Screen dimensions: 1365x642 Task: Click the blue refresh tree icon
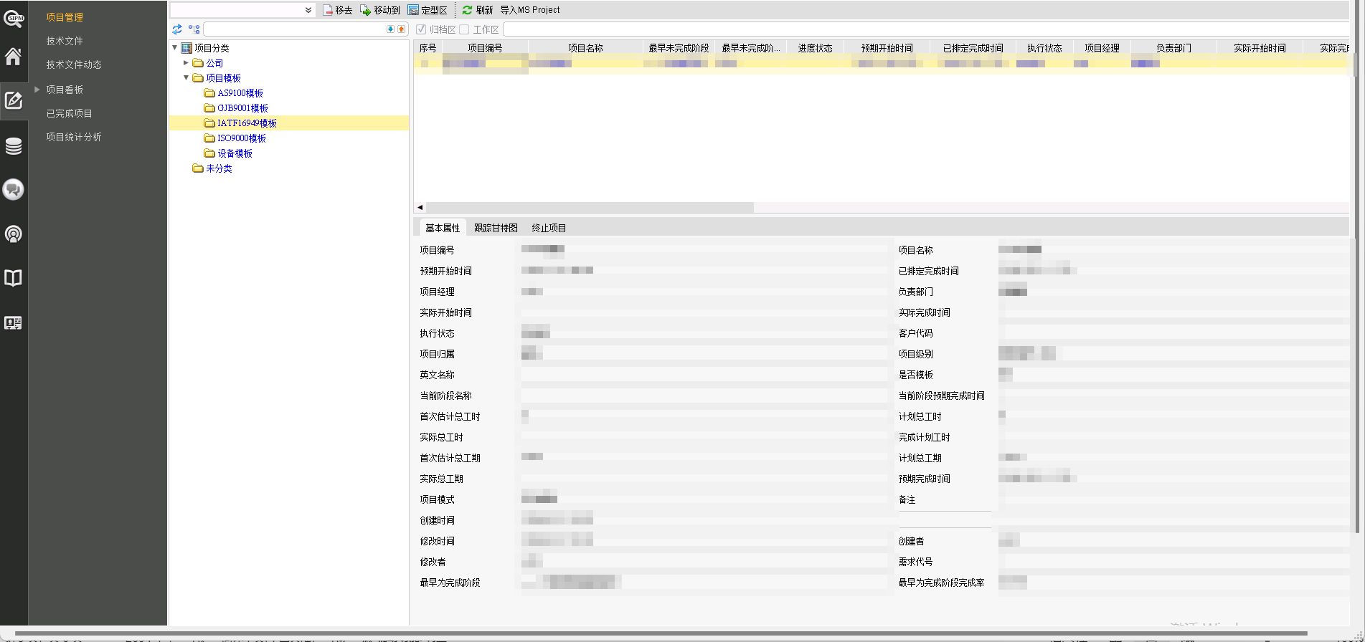click(x=177, y=29)
